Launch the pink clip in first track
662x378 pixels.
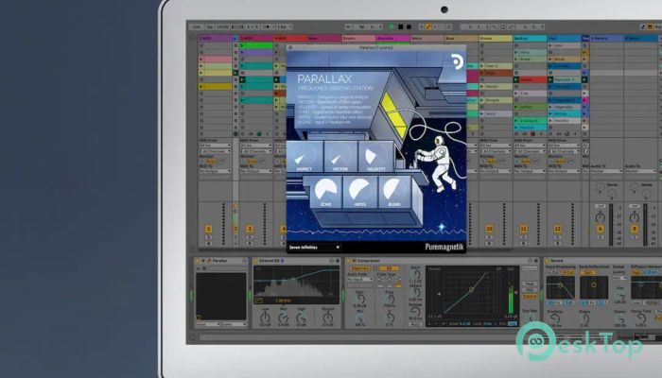(x=216, y=59)
